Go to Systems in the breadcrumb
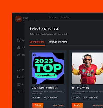Image resolution: width=103 pixels, height=108 pixels. tap(53, 17)
